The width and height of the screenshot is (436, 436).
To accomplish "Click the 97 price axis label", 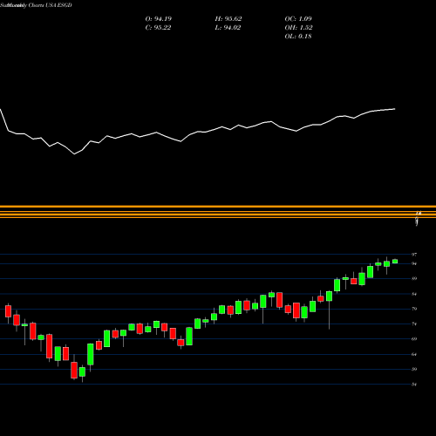I will tap(414, 255).
